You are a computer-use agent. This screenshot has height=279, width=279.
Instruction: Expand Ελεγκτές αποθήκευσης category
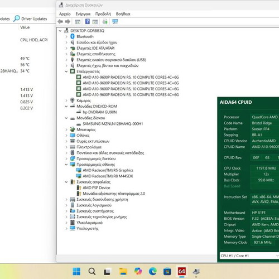(66, 54)
